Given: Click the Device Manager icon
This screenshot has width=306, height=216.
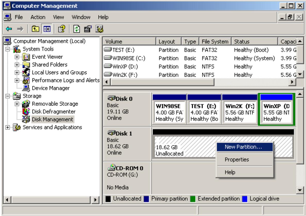Looking at the screenshot, I should pyautogui.click(x=26, y=88).
